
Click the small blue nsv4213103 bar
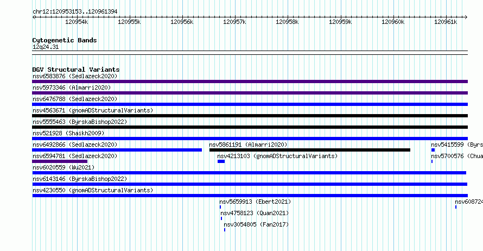coord(221,161)
